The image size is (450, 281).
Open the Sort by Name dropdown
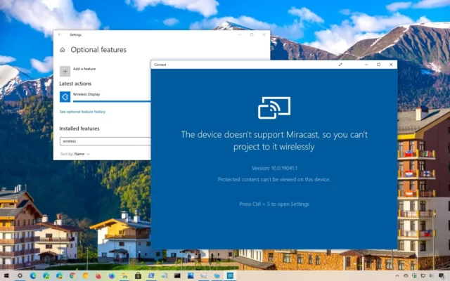tap(75, 154)
